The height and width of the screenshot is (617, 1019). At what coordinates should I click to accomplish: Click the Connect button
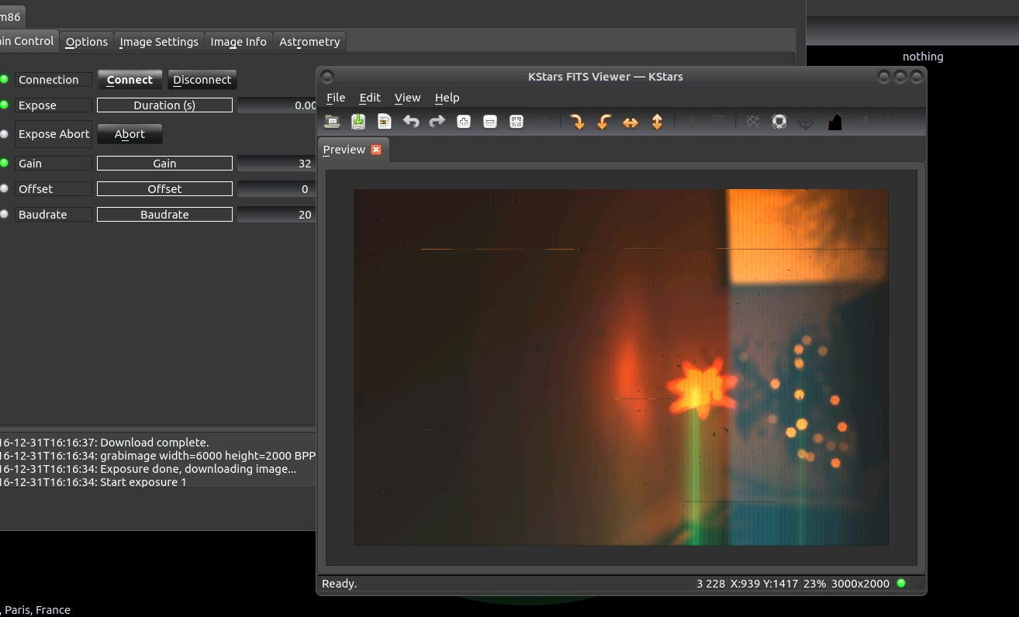coord(130,80)
